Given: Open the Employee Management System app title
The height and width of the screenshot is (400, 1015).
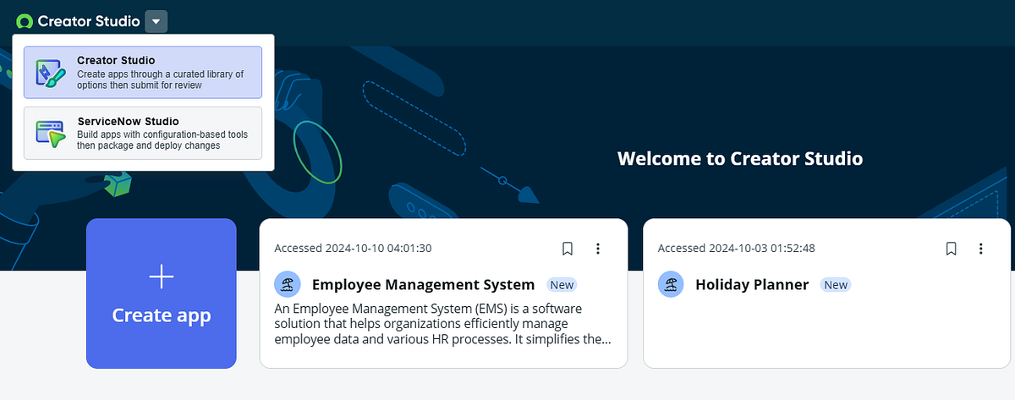Looking at the screenshot, I should (x=423, y=285).
